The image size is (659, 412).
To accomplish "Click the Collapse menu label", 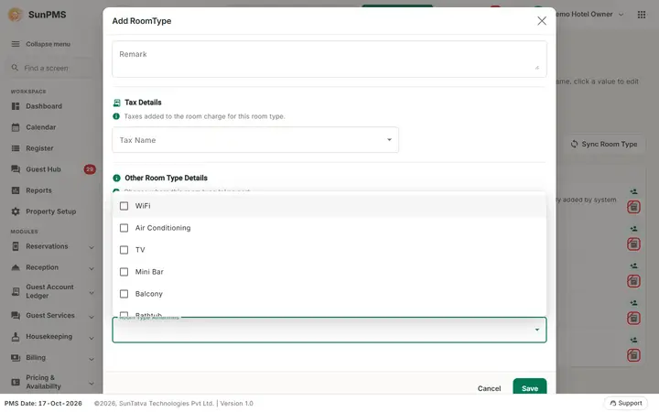I will coord(48,44).
